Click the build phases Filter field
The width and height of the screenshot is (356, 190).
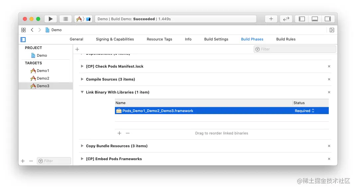click(295, 49)
